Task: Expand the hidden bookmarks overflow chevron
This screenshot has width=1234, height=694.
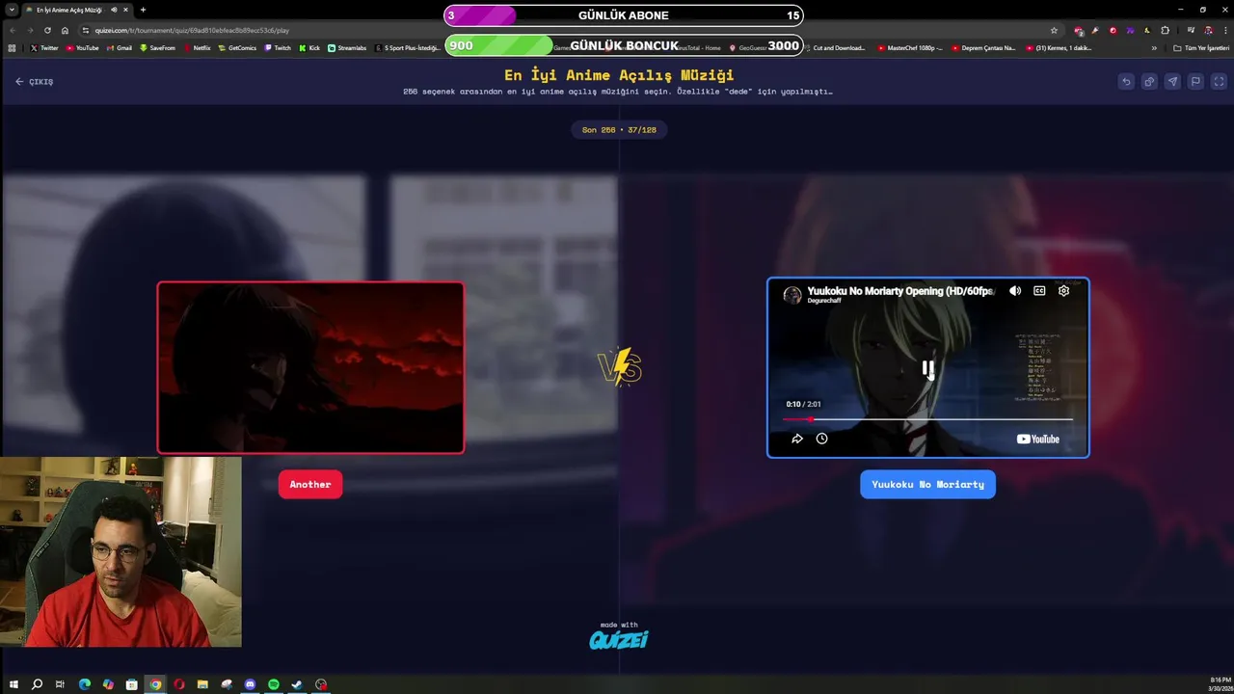Action: [1154, 47]
